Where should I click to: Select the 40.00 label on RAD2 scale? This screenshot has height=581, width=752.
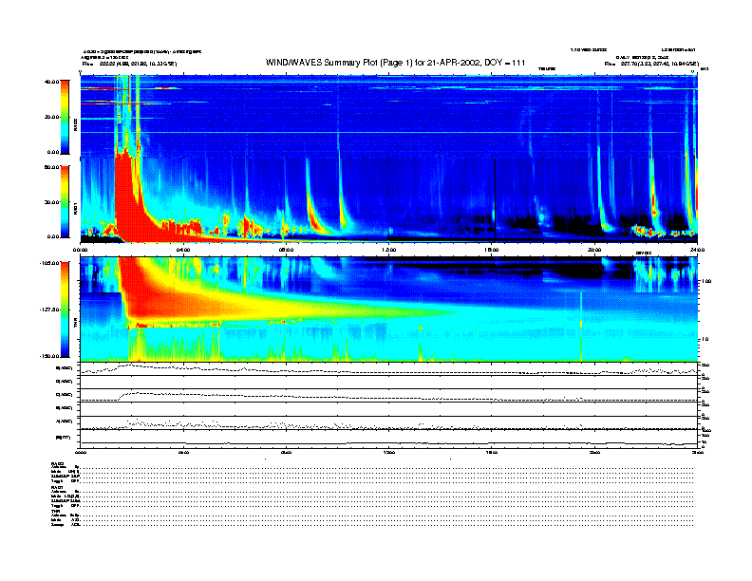coord(52,82)
